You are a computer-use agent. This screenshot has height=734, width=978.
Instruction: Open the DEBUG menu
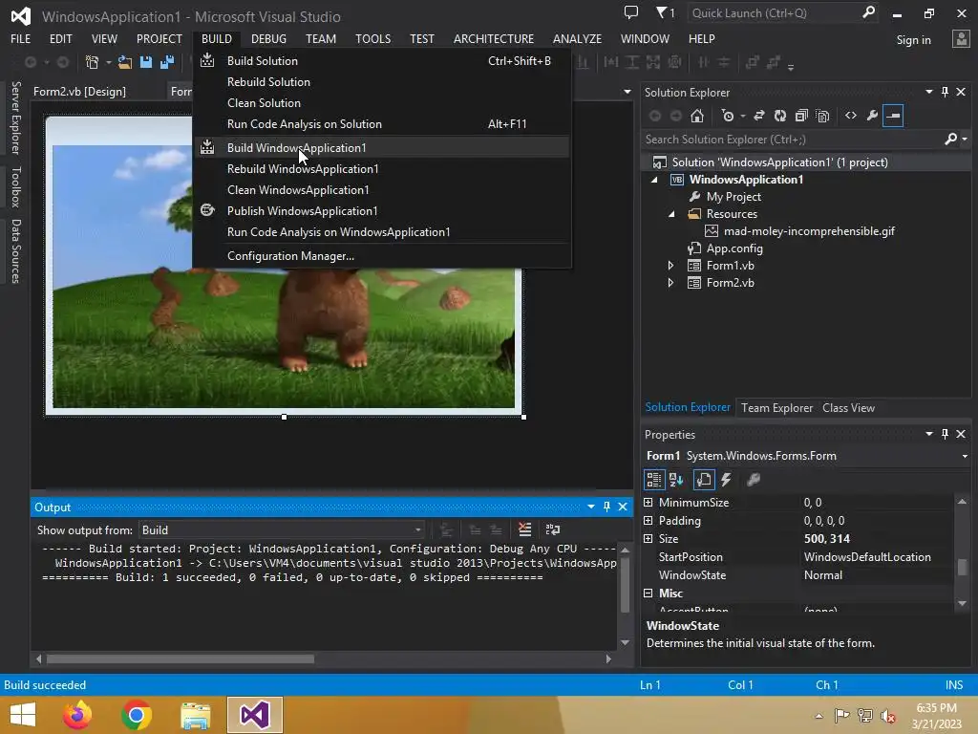tap(268, 38)
